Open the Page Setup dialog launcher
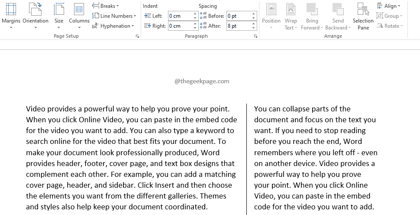 pyautogui.click(x=138, y=37)
